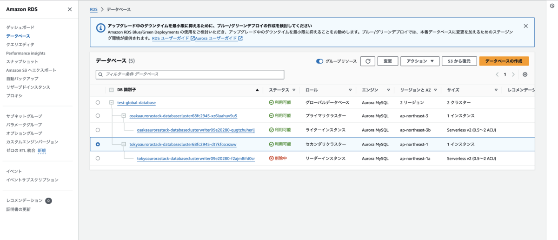Open tokyoaurorastack-databaseclusterwriter09e20280-f2ajm8ifd0cr link
The width and height of the screenshot is (558, 240).
[x=196, y=159]
